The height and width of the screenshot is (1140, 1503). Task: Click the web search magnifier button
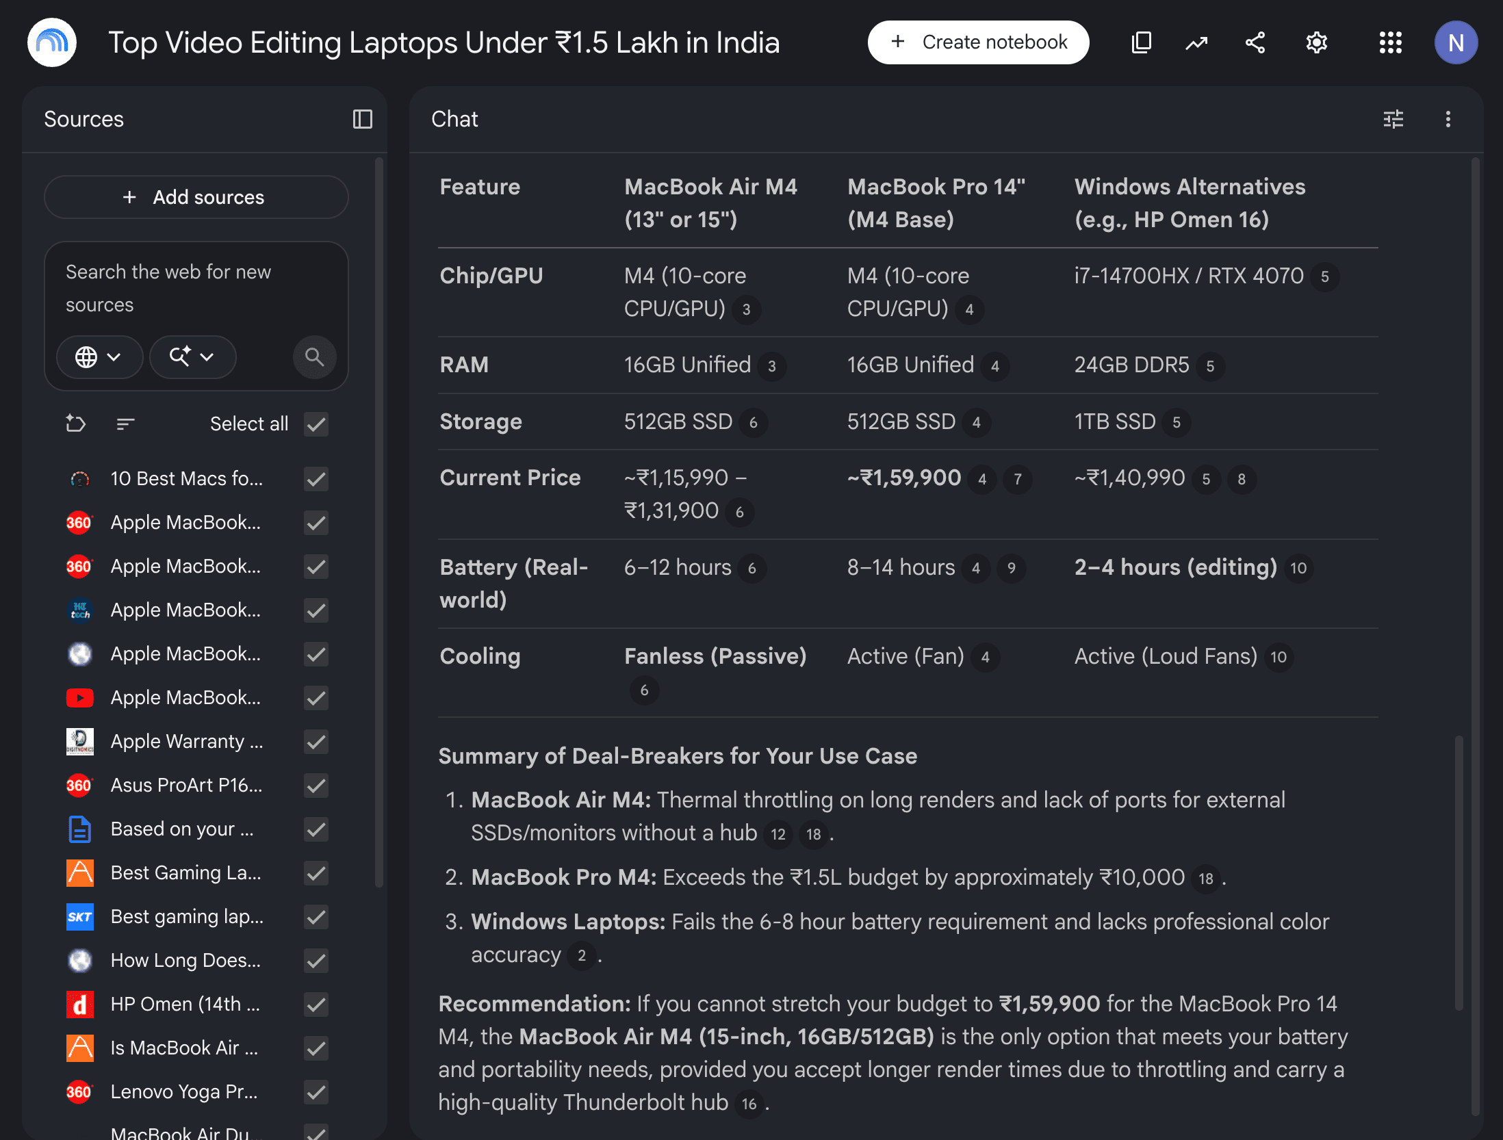pyautogui.click(x=314, y=357)
